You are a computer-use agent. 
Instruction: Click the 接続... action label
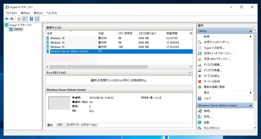pyautogui.click(x=207, y=111)
